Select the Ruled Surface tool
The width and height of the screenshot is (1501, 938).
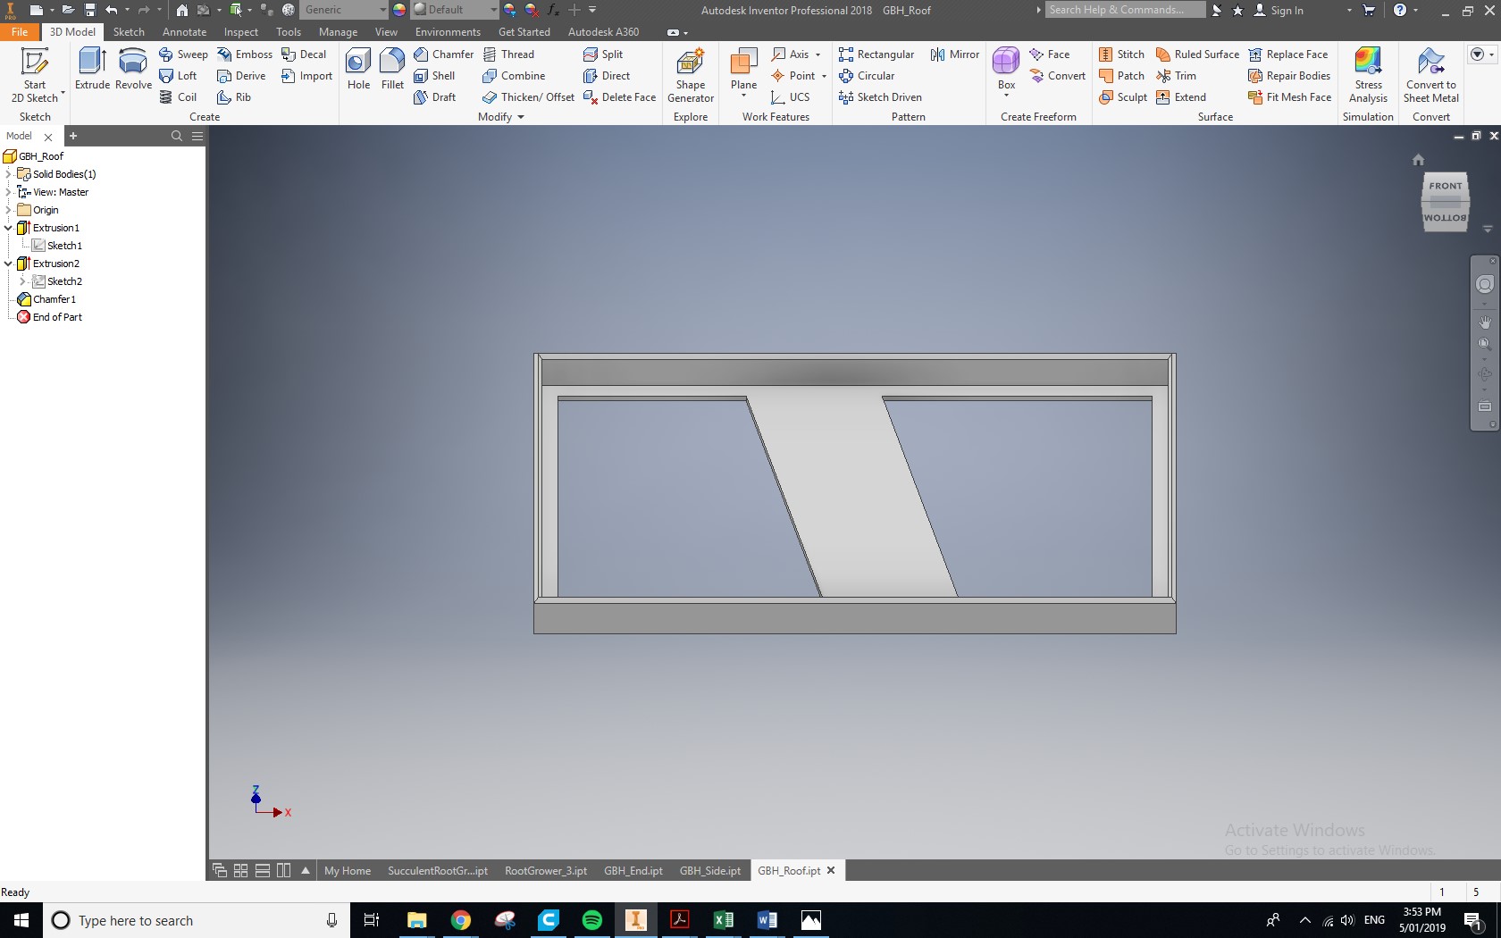point(1197,54)
